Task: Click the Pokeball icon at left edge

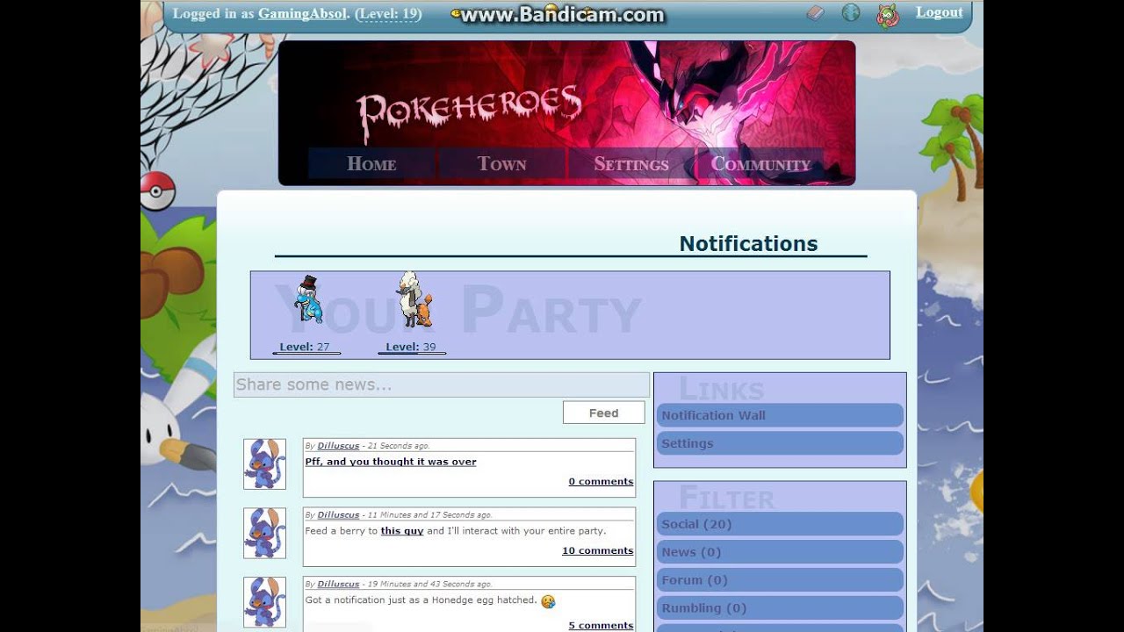Action: 158,190
